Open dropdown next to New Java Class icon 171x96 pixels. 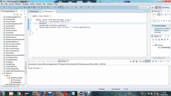[44, 7]
